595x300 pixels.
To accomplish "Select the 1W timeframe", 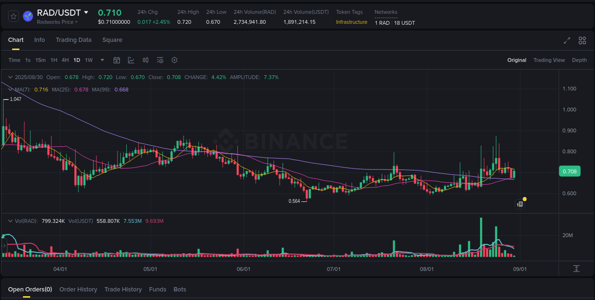I will 89,60.
